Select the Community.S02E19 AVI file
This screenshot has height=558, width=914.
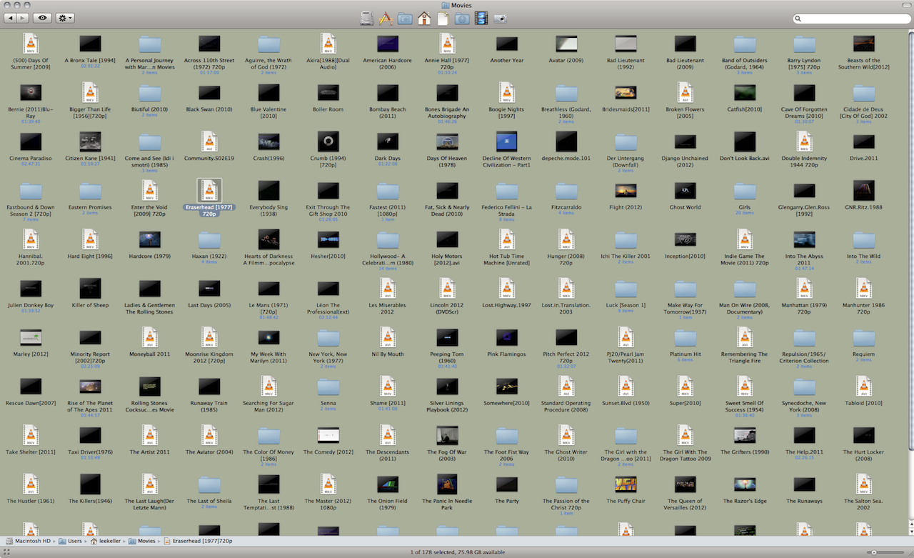click(209, 141)
